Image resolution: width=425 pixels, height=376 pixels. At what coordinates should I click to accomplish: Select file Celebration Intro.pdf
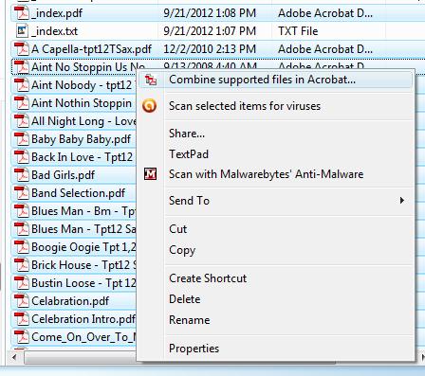[83, 319]
